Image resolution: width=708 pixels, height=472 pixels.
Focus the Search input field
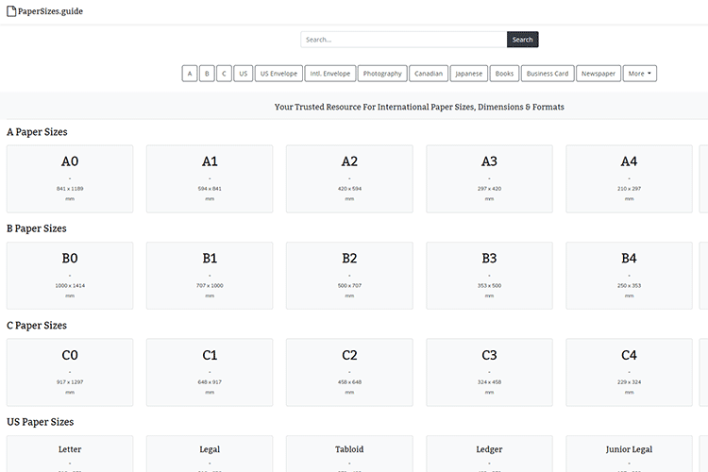[403, 40]
